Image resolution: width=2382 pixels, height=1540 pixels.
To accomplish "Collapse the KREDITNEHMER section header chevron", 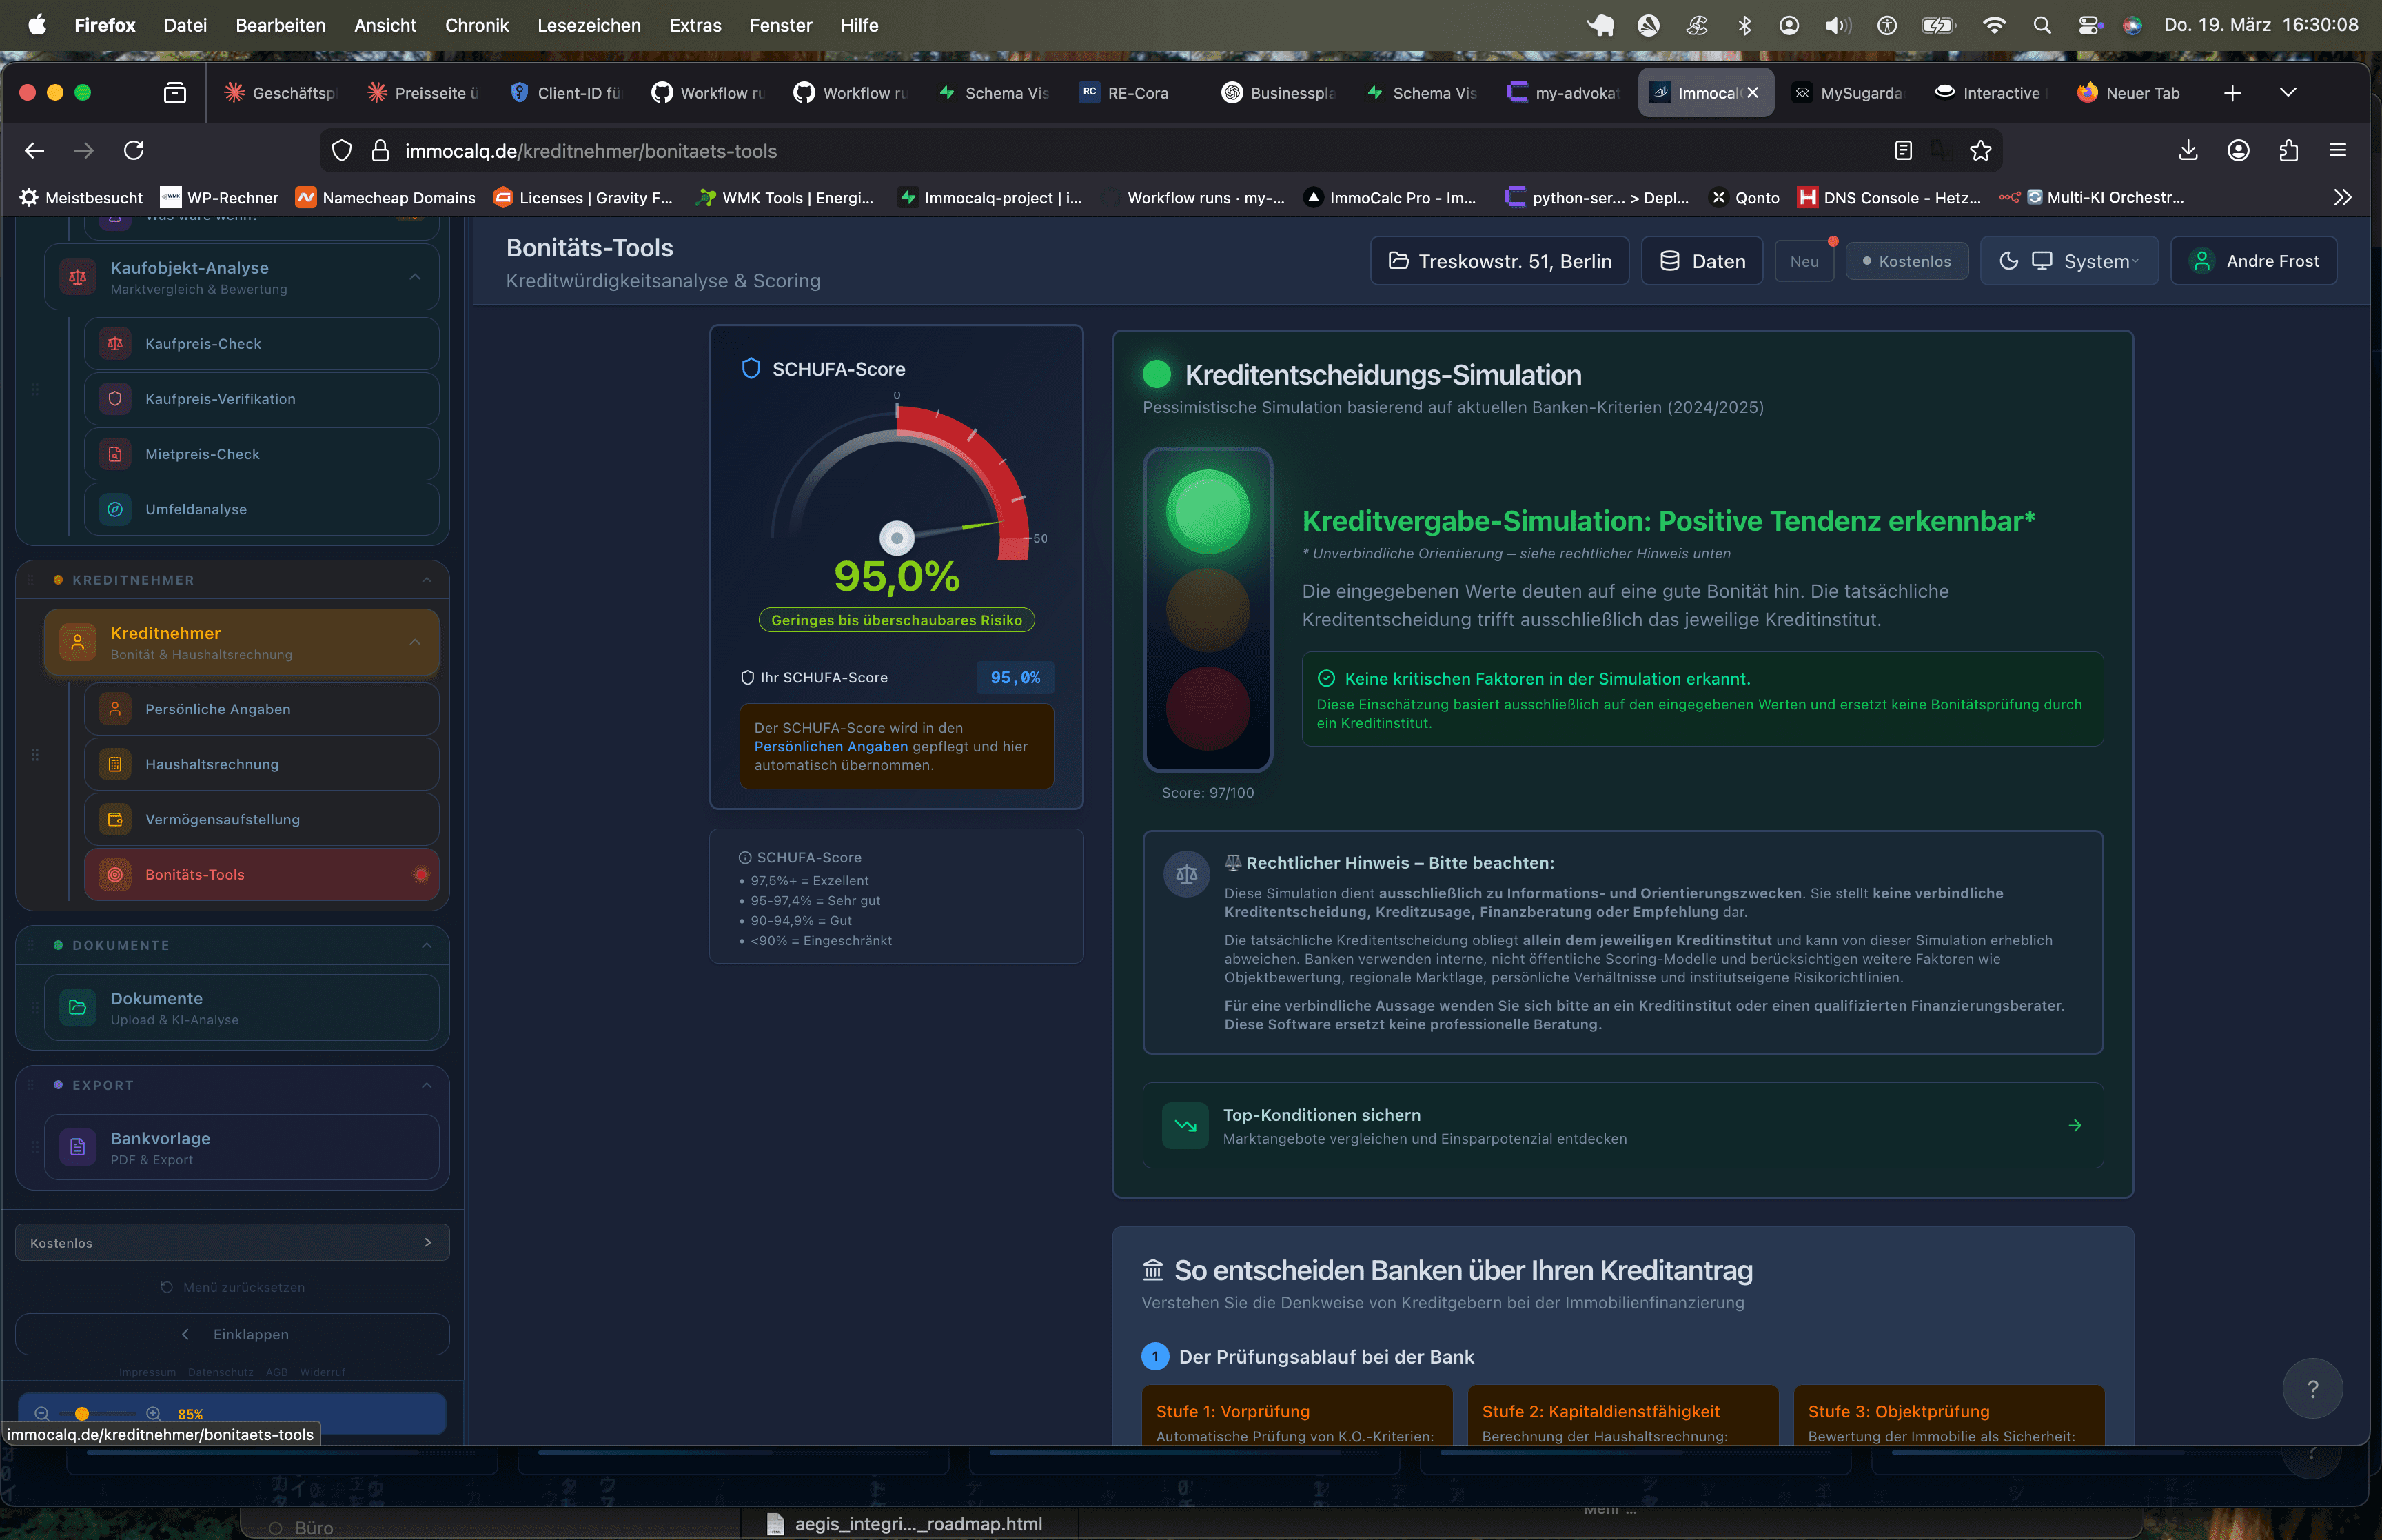I will (x=427, y=580).
